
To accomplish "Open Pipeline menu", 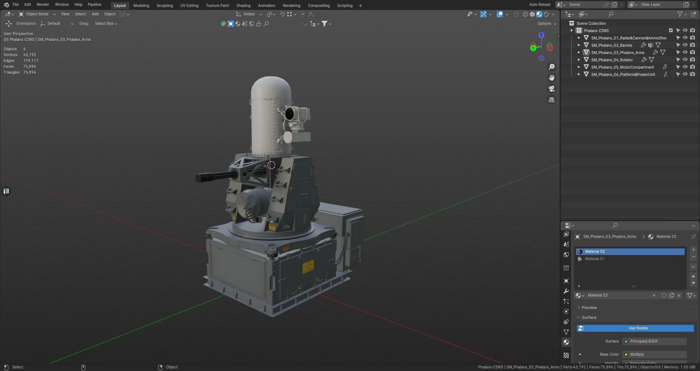I will [x=94, y=5].
